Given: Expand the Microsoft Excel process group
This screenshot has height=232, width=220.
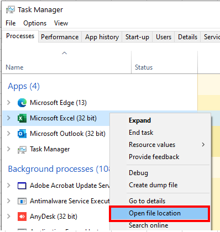Looking at the screenshot, I should (x=9, y=118).
